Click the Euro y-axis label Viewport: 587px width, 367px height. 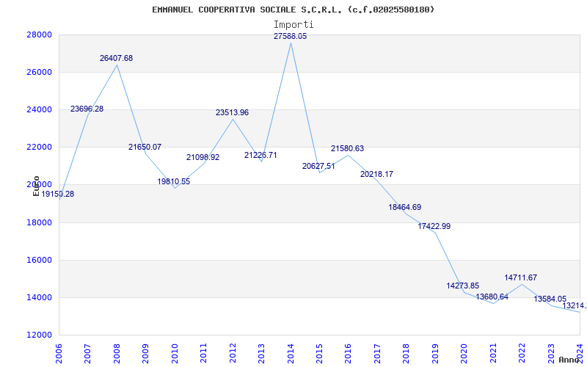(36, 186)
